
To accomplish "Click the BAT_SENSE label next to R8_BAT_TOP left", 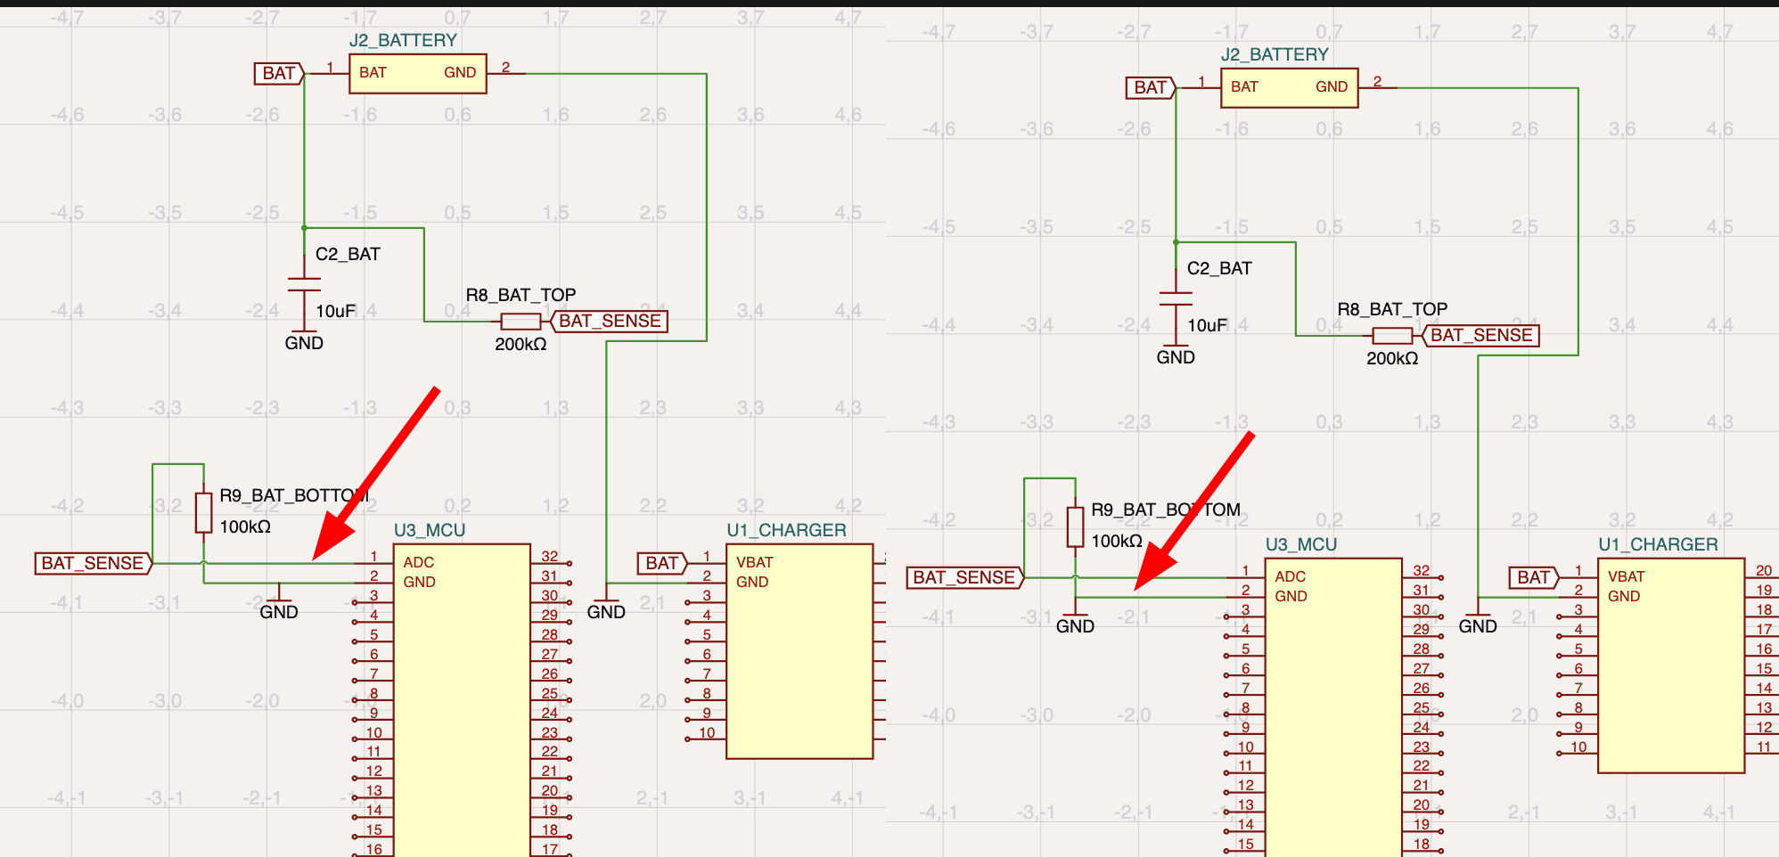I will click(610, 321).
